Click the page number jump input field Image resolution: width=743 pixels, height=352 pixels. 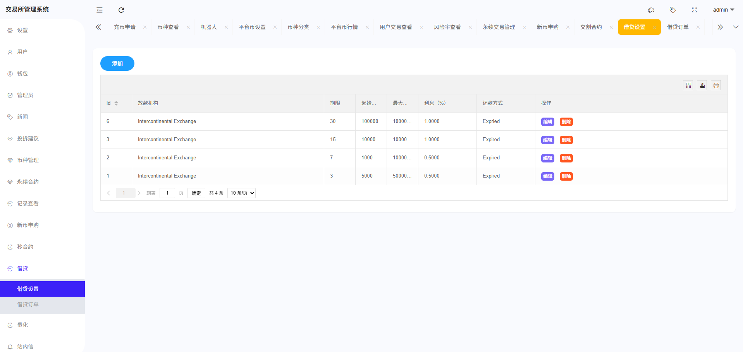coord(167,193)
